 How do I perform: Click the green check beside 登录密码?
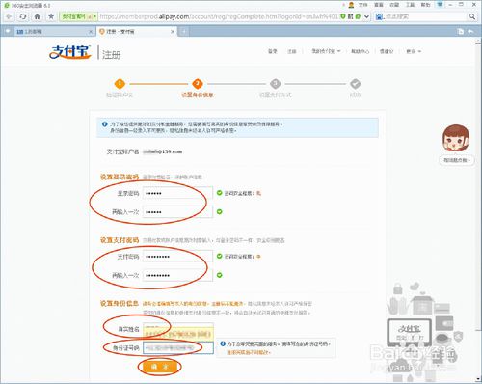(220, 193)
